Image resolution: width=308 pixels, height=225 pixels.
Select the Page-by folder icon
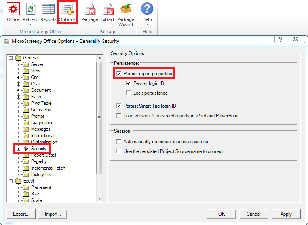26,162
